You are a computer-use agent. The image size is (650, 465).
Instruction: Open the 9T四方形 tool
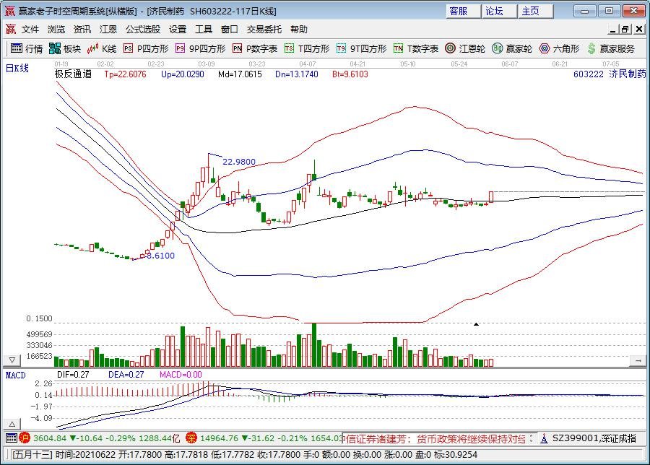click(362, 48)
